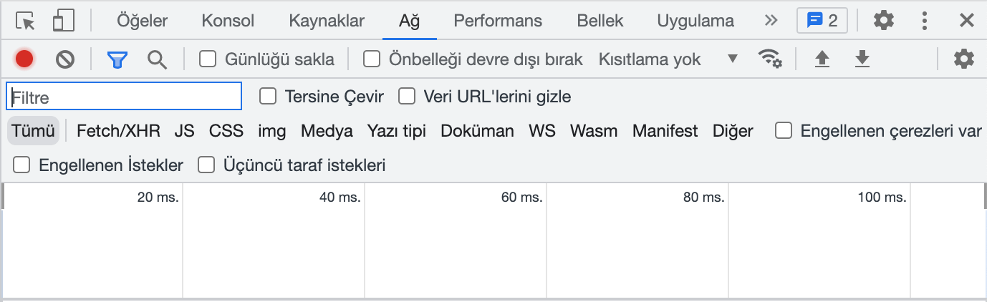Tick the Tersine Çevir checkbox
Image resolution: width=987 pixels, height=302 pixels.
(x=268, y=96)
